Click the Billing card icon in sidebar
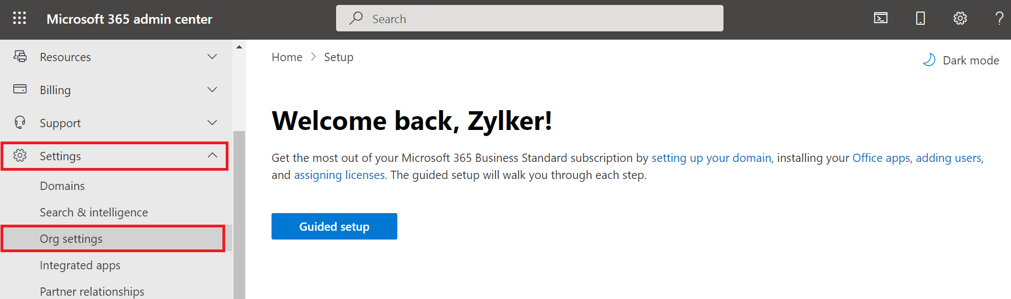 (x=20, y=89)
